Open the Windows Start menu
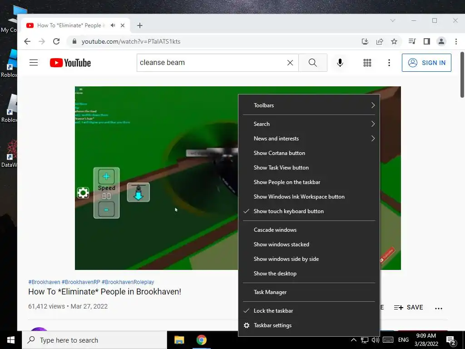The width and height of the screenshot is (465, 349). coord(11,340)
